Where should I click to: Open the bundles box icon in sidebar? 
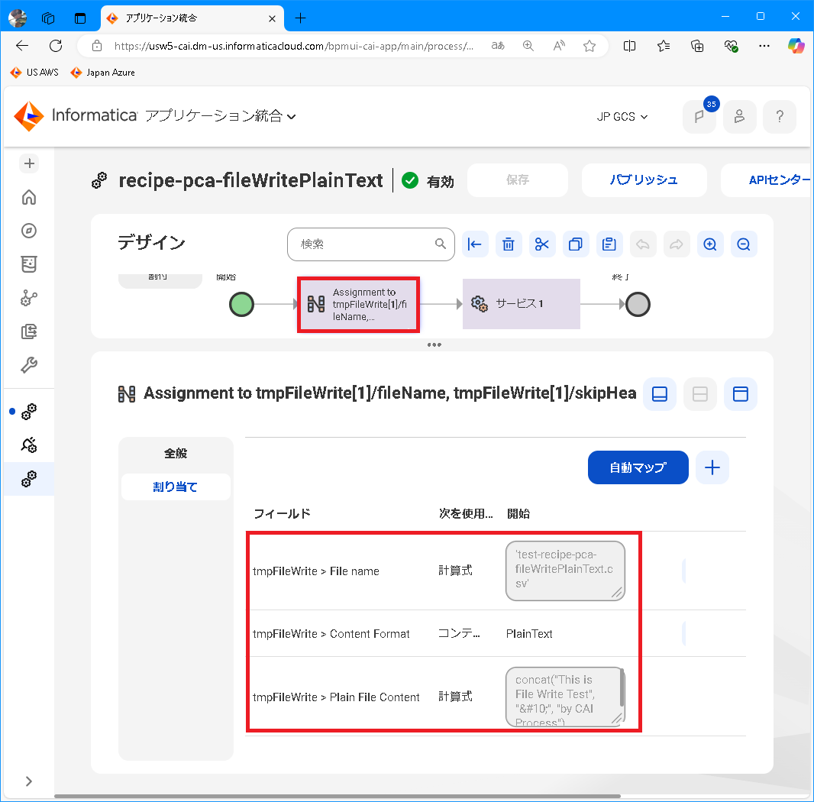(x=29, y=264)
